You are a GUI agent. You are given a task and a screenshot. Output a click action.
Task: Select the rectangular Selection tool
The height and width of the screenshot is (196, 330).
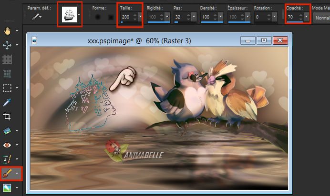[7, 88]
